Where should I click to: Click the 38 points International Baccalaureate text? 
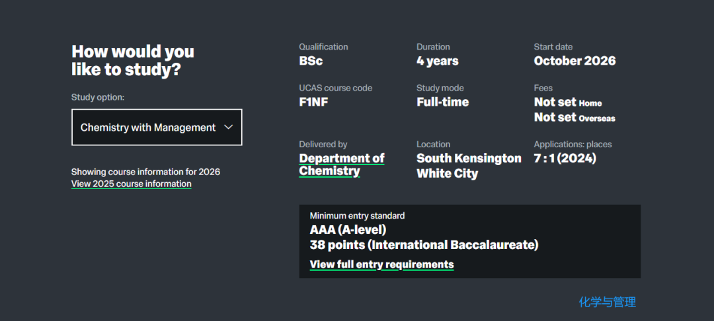(x=424, y=245)
